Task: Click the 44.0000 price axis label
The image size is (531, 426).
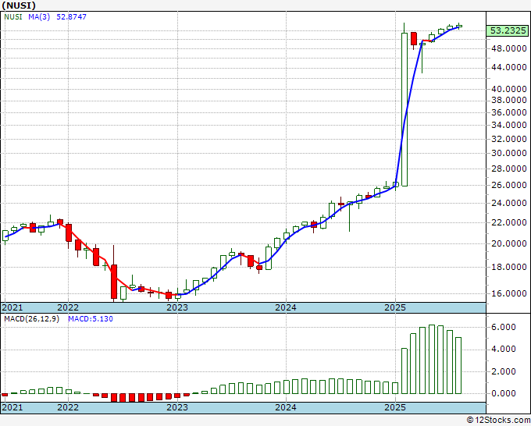Action: [508, 67]
